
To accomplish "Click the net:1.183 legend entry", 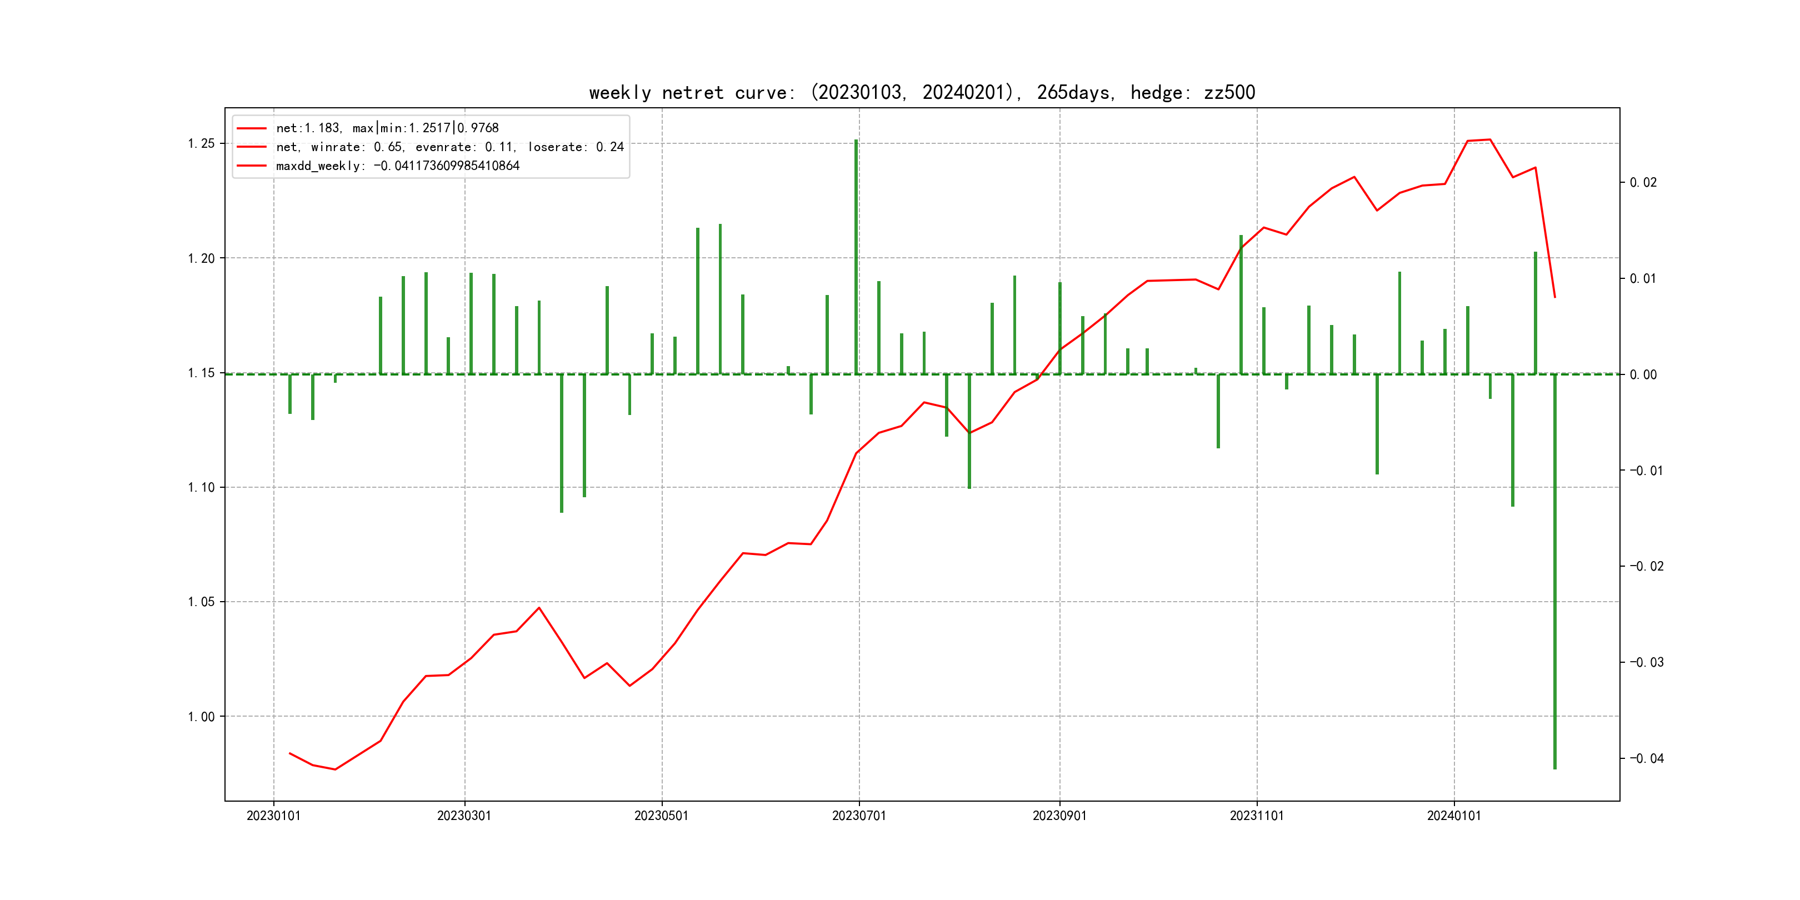I will 387,128.
